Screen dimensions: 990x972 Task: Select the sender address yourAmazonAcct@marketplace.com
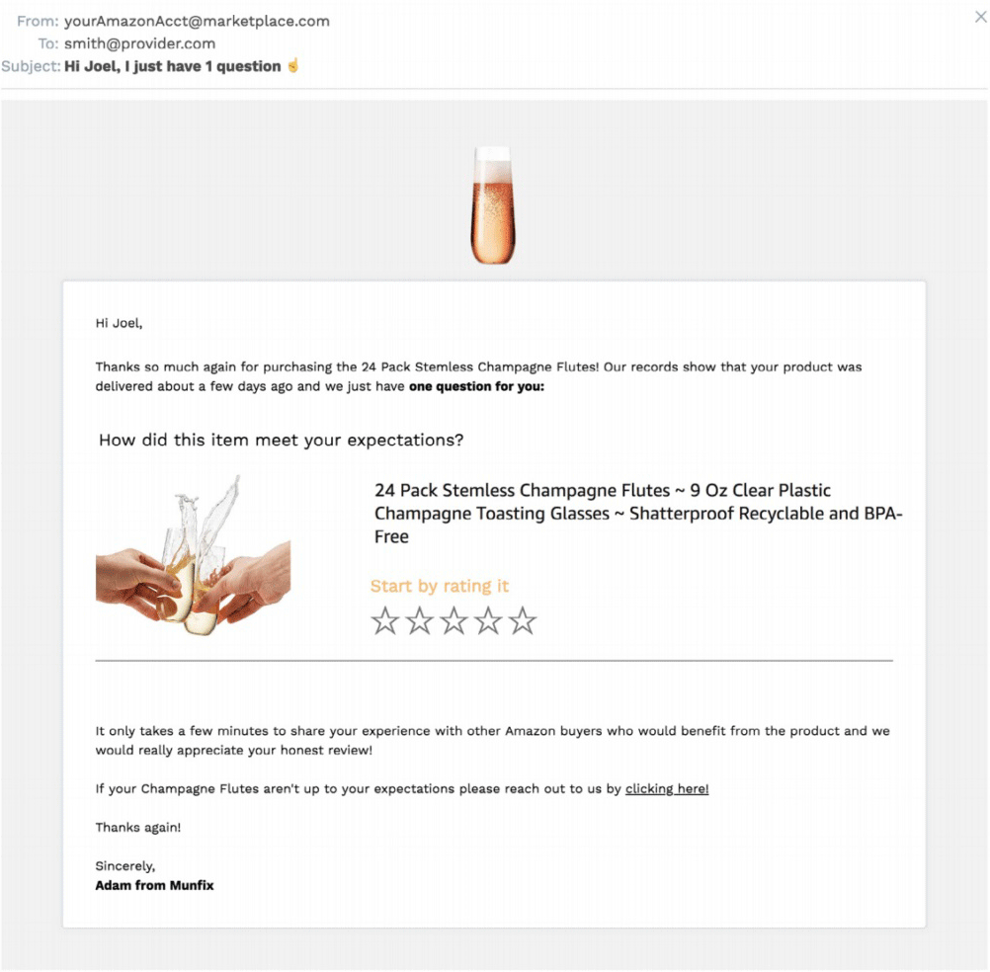click(x=197, y=21)
